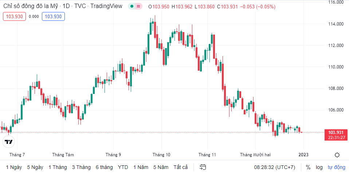Viewport: 349px width, 173px height.
Task: Select the YTD range
Action: (x=123, y=167)
